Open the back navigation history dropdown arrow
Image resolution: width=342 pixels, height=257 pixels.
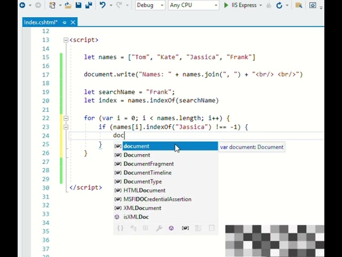[x=30, y=5]
